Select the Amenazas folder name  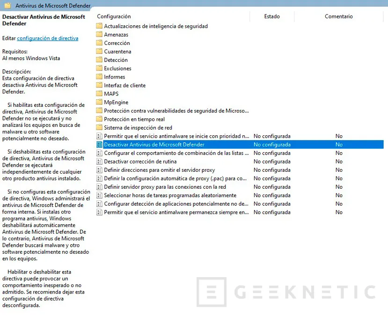coord(116,34)
